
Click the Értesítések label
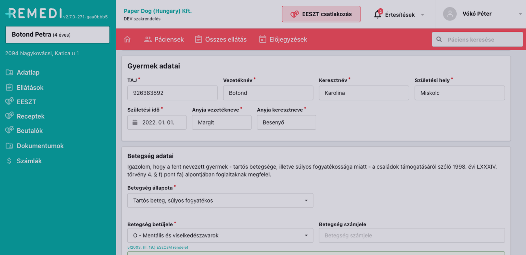click(x=400, y=15)
